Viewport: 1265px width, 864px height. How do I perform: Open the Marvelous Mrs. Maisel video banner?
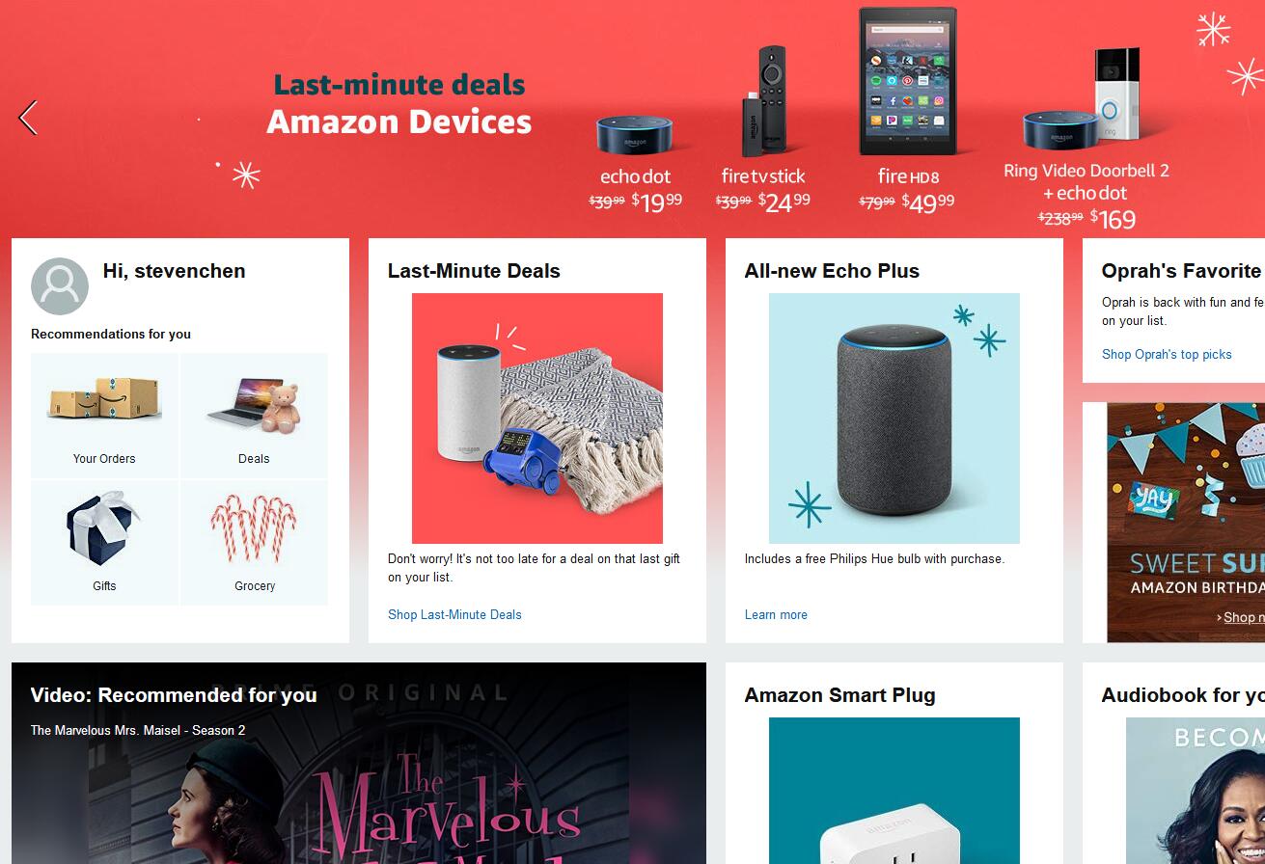359,763
